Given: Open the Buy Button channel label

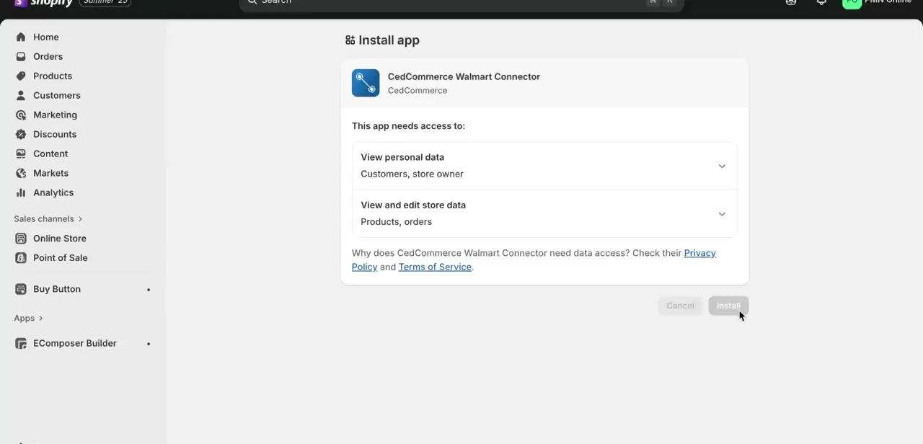Looking at the screenshot, I should (57, 289).
